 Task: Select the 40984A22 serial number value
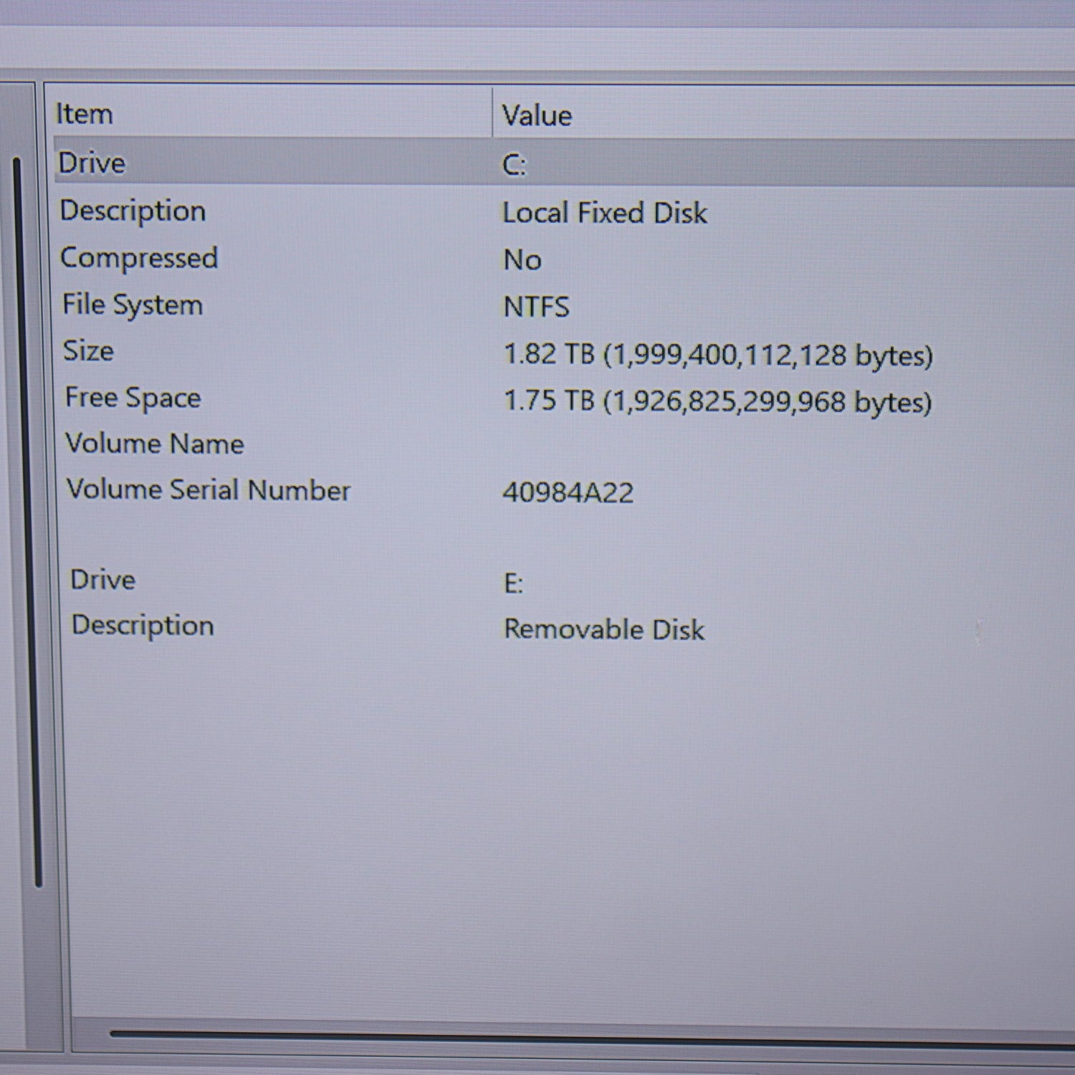click(x=568, y=493)
